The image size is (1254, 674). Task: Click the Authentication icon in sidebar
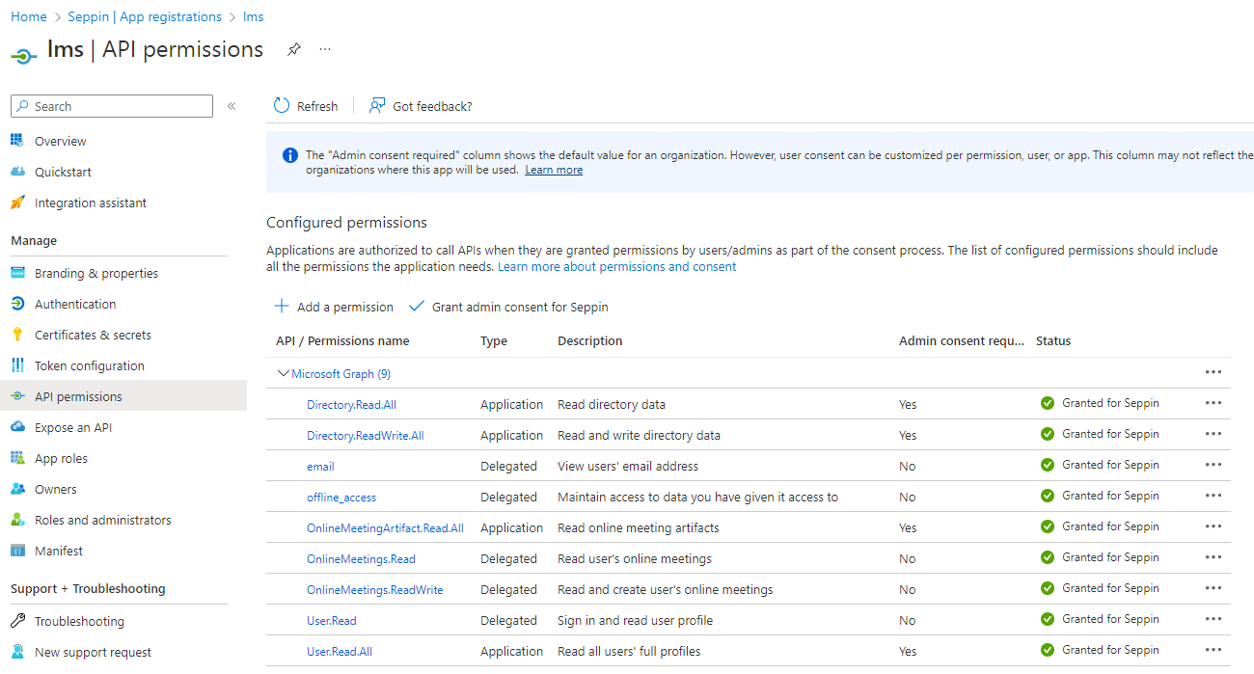pyautogui.click(x=17, y=304)
